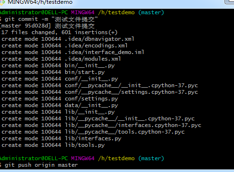Click lib/__pycache__/interfaces.cpython-37.pyc line
The image size is (234, 172).
[101, 126]
